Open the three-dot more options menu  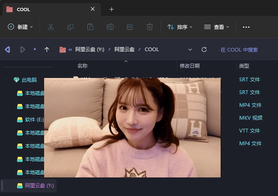click(246, 27)
